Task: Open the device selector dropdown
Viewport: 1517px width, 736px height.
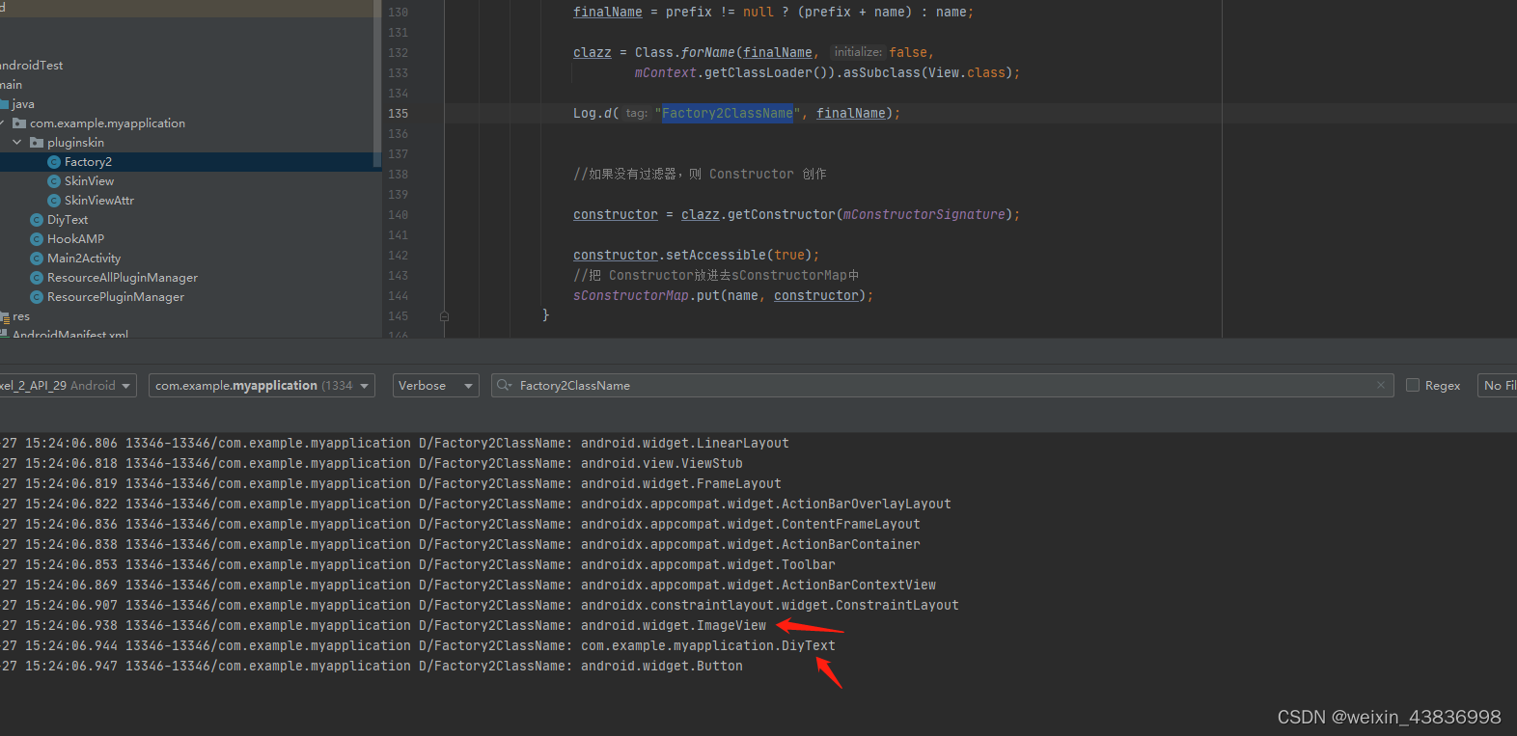Action: click(68, 386)
